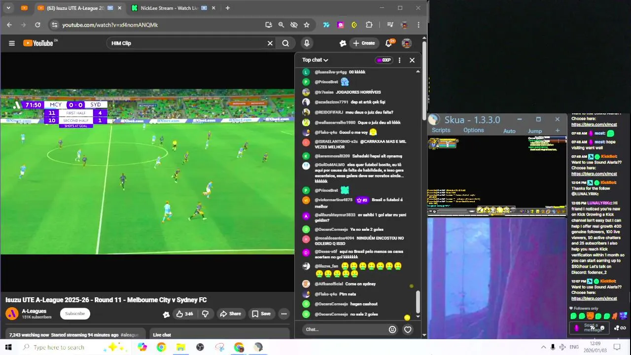Click the youtube.com address bar
This screenshot has width=631, height=355.
pyautogui.click(x=158, y=25)
